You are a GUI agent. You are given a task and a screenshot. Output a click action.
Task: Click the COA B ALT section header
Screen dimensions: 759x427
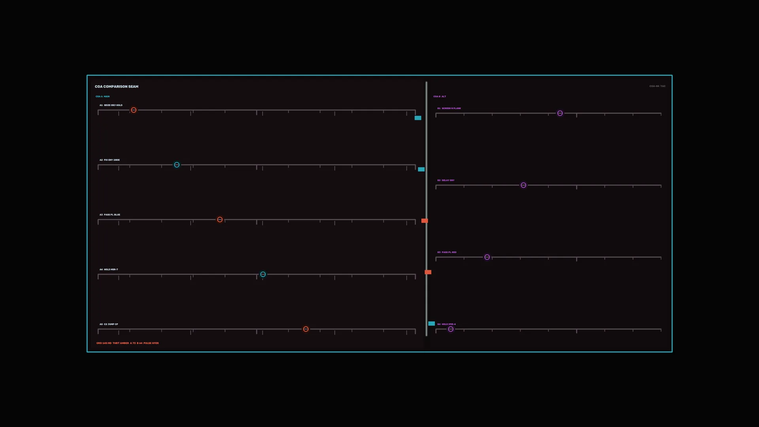440,96
